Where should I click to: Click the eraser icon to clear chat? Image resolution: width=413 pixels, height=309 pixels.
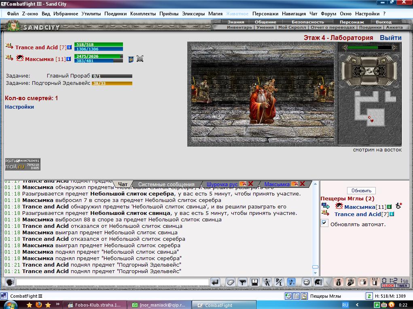pyautogui.click(x=230, y=282)
